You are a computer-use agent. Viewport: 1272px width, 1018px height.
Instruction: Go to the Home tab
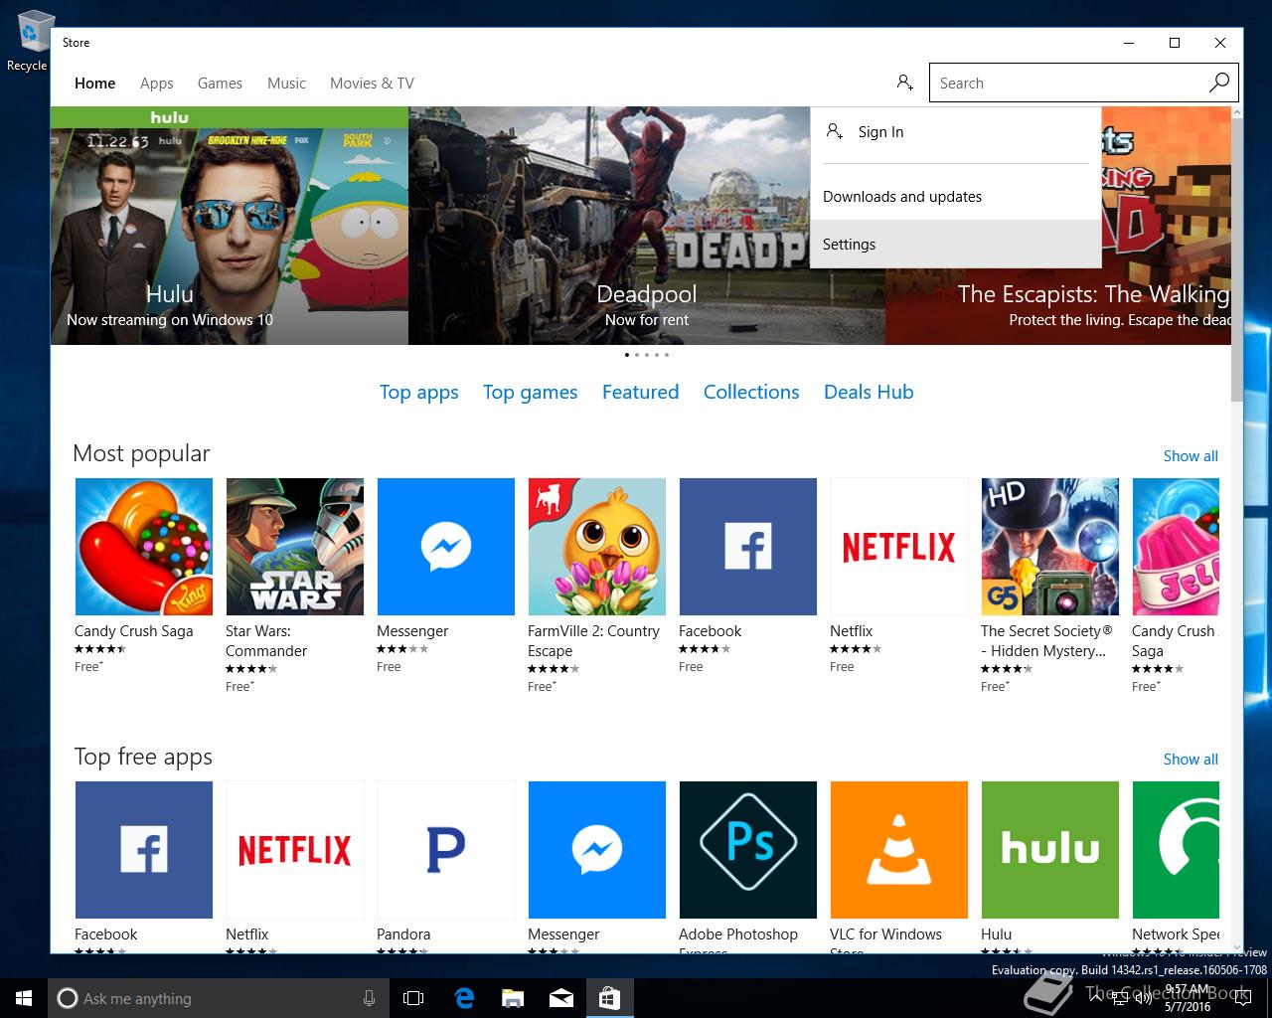(95, 84)
